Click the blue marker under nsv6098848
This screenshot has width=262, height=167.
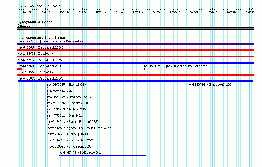(48, 94)
